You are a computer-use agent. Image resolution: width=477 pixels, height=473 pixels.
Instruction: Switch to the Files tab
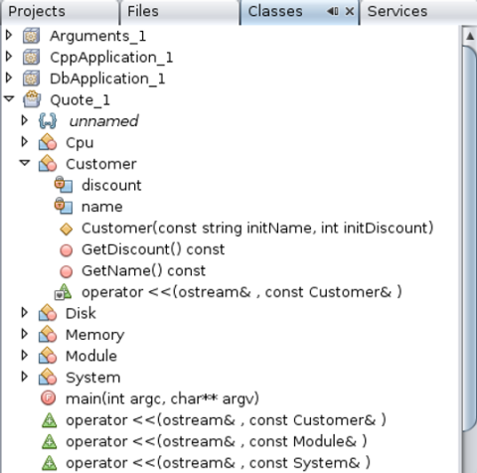pyautogui.click(x=179, y=12)
